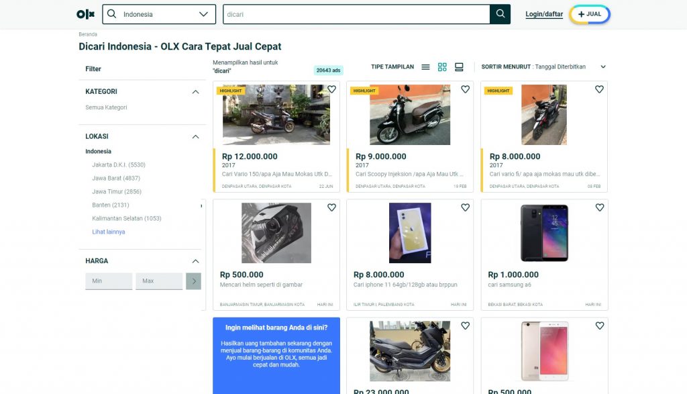Image resolution: width=687 pixels, height=394 pixels.
Task: Collapse the KATEGORI filter section
Action: [x=195, y=92]
